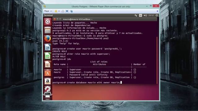Close the terminal window with red button
198x111 pixels.
[x=54, y=19]
